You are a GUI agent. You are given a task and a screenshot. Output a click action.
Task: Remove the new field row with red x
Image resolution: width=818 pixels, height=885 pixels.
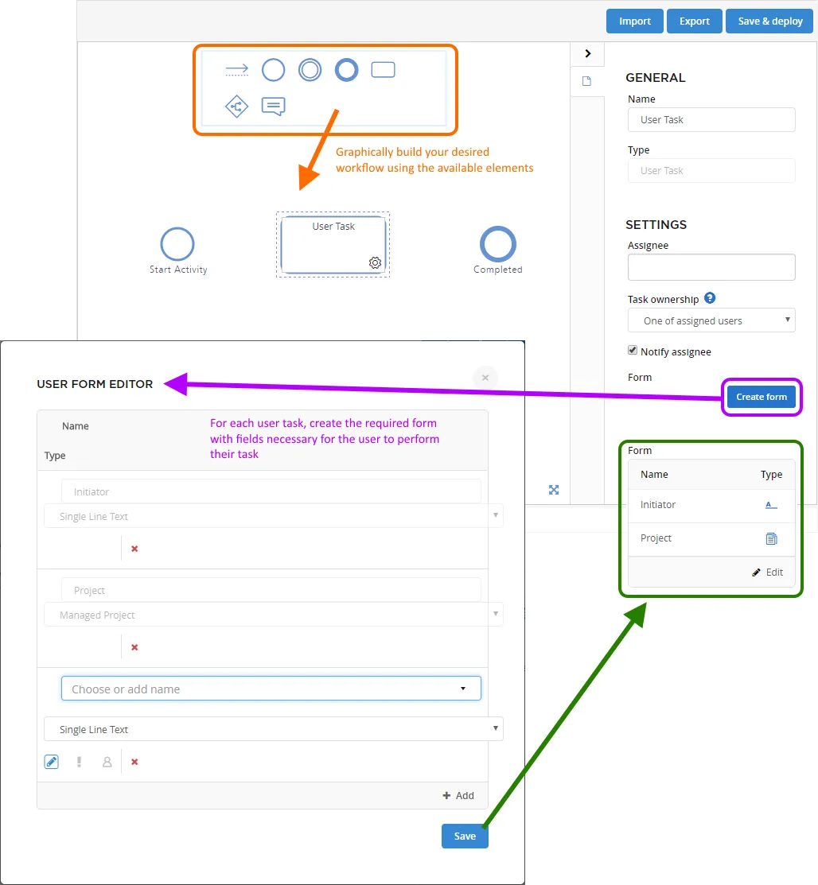coord(134,762)
